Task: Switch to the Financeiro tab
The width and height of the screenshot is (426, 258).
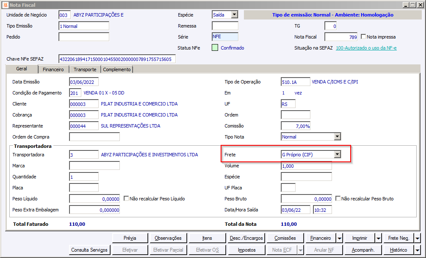Action: (53, 69)
